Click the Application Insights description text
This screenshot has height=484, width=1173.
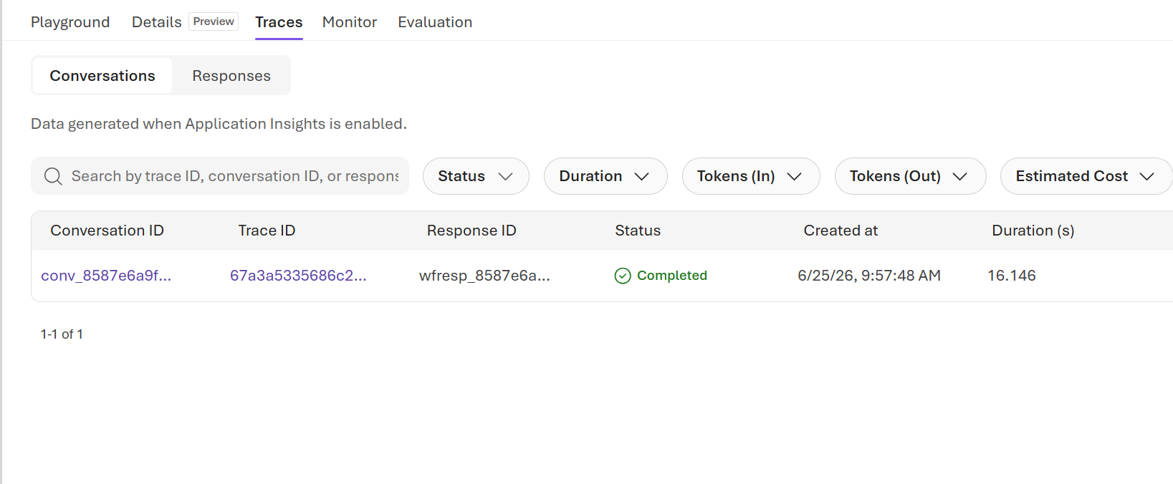[x=219, y=124]
